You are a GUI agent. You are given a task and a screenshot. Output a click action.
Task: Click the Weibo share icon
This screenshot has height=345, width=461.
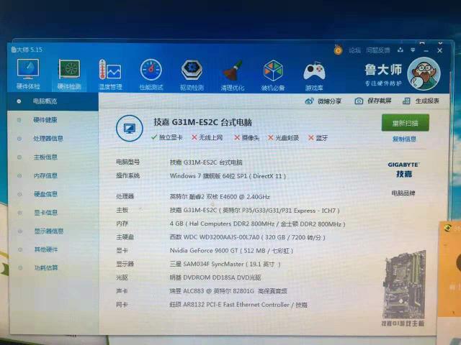click(309, 101)
